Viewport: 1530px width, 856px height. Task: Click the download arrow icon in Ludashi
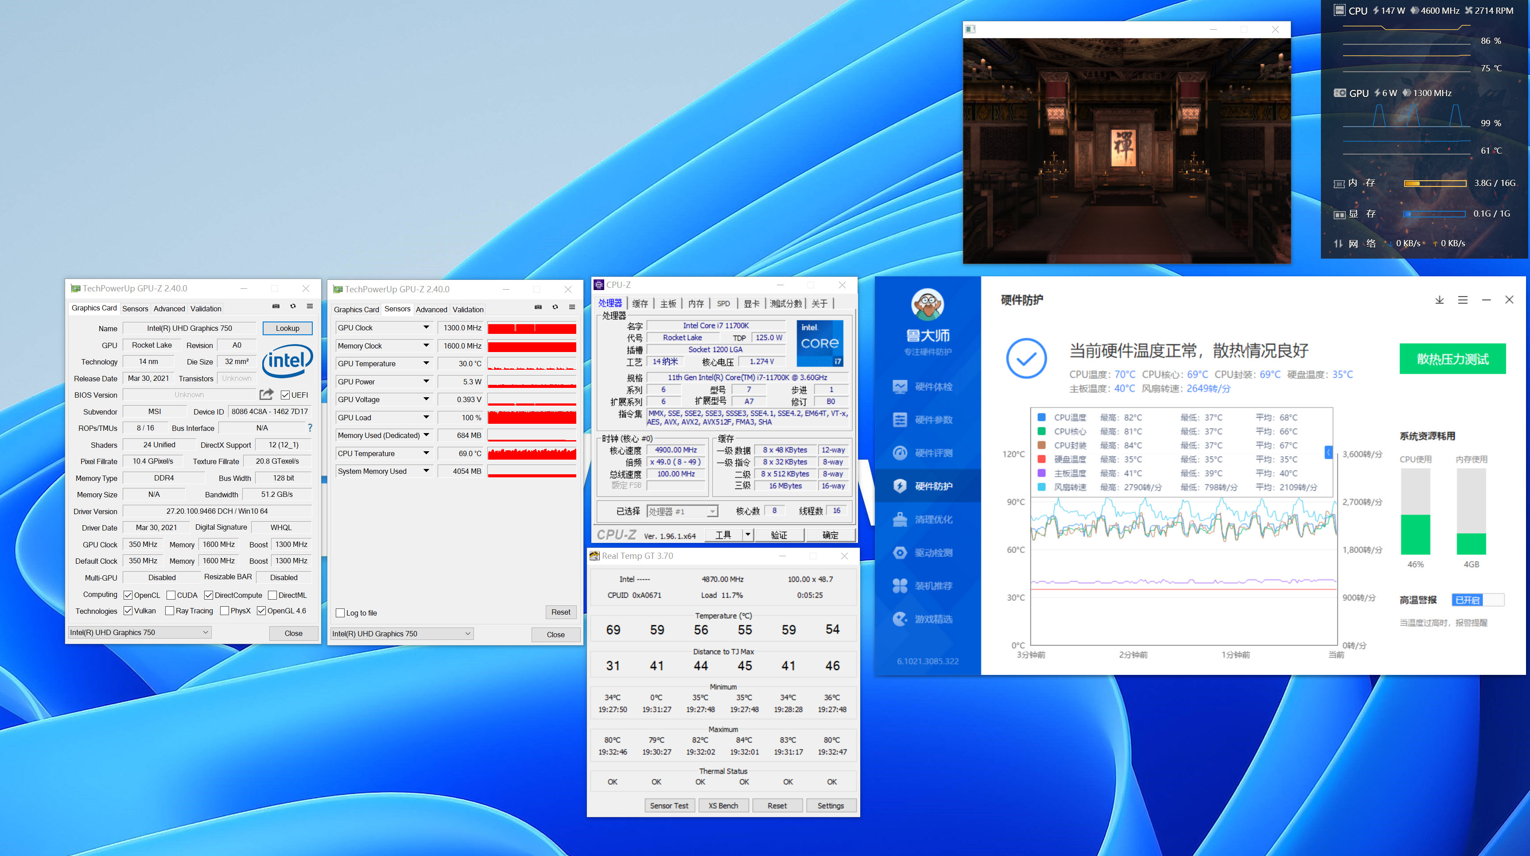click(x=1439, y=300)
